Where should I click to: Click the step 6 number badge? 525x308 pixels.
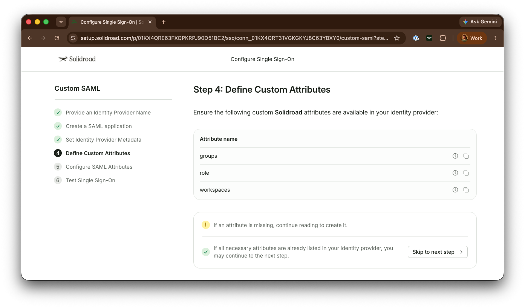[x=58, y=180]
